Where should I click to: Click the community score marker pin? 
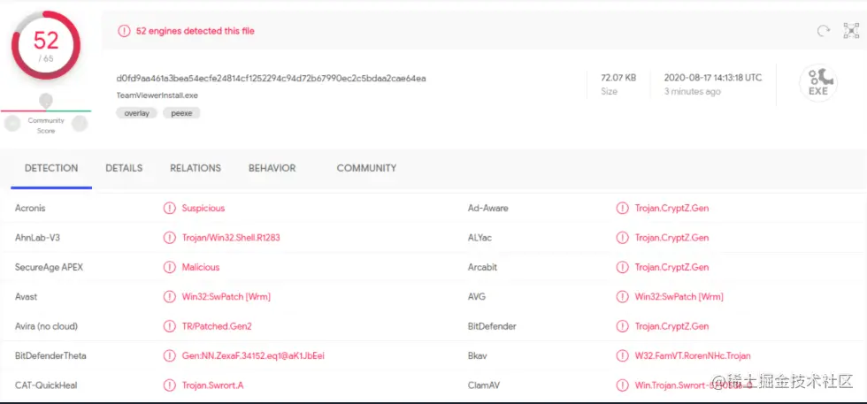[x=46, y=101]
